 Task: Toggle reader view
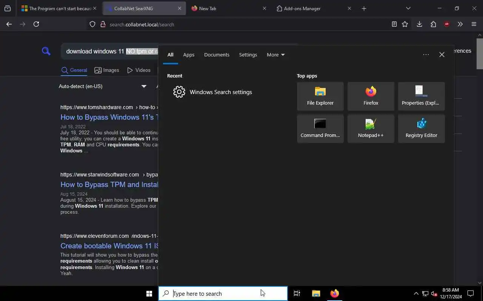point(394,24)
